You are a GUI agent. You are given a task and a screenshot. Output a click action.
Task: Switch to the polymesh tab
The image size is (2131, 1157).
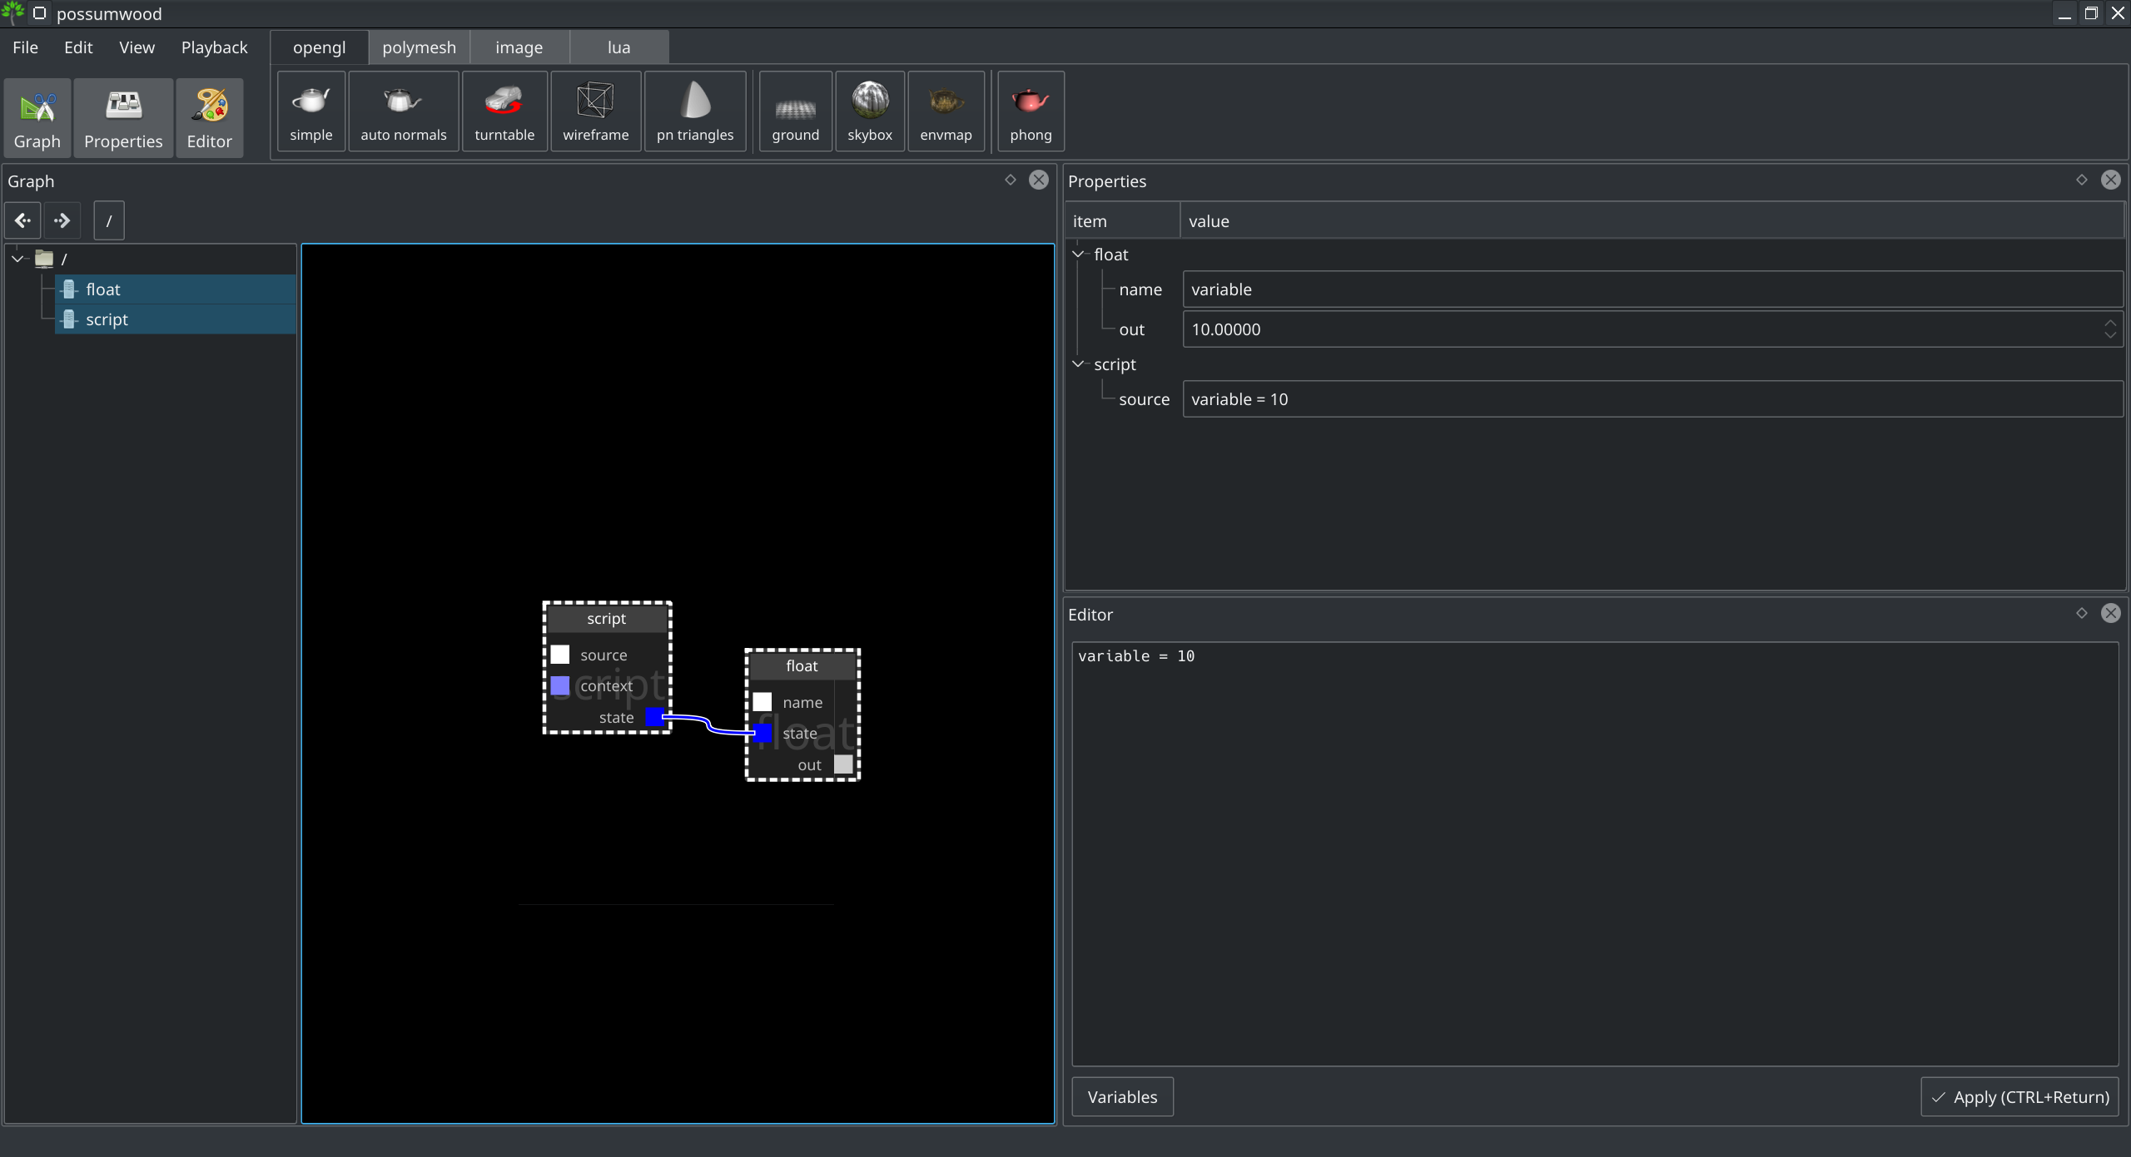click(418, 47)
